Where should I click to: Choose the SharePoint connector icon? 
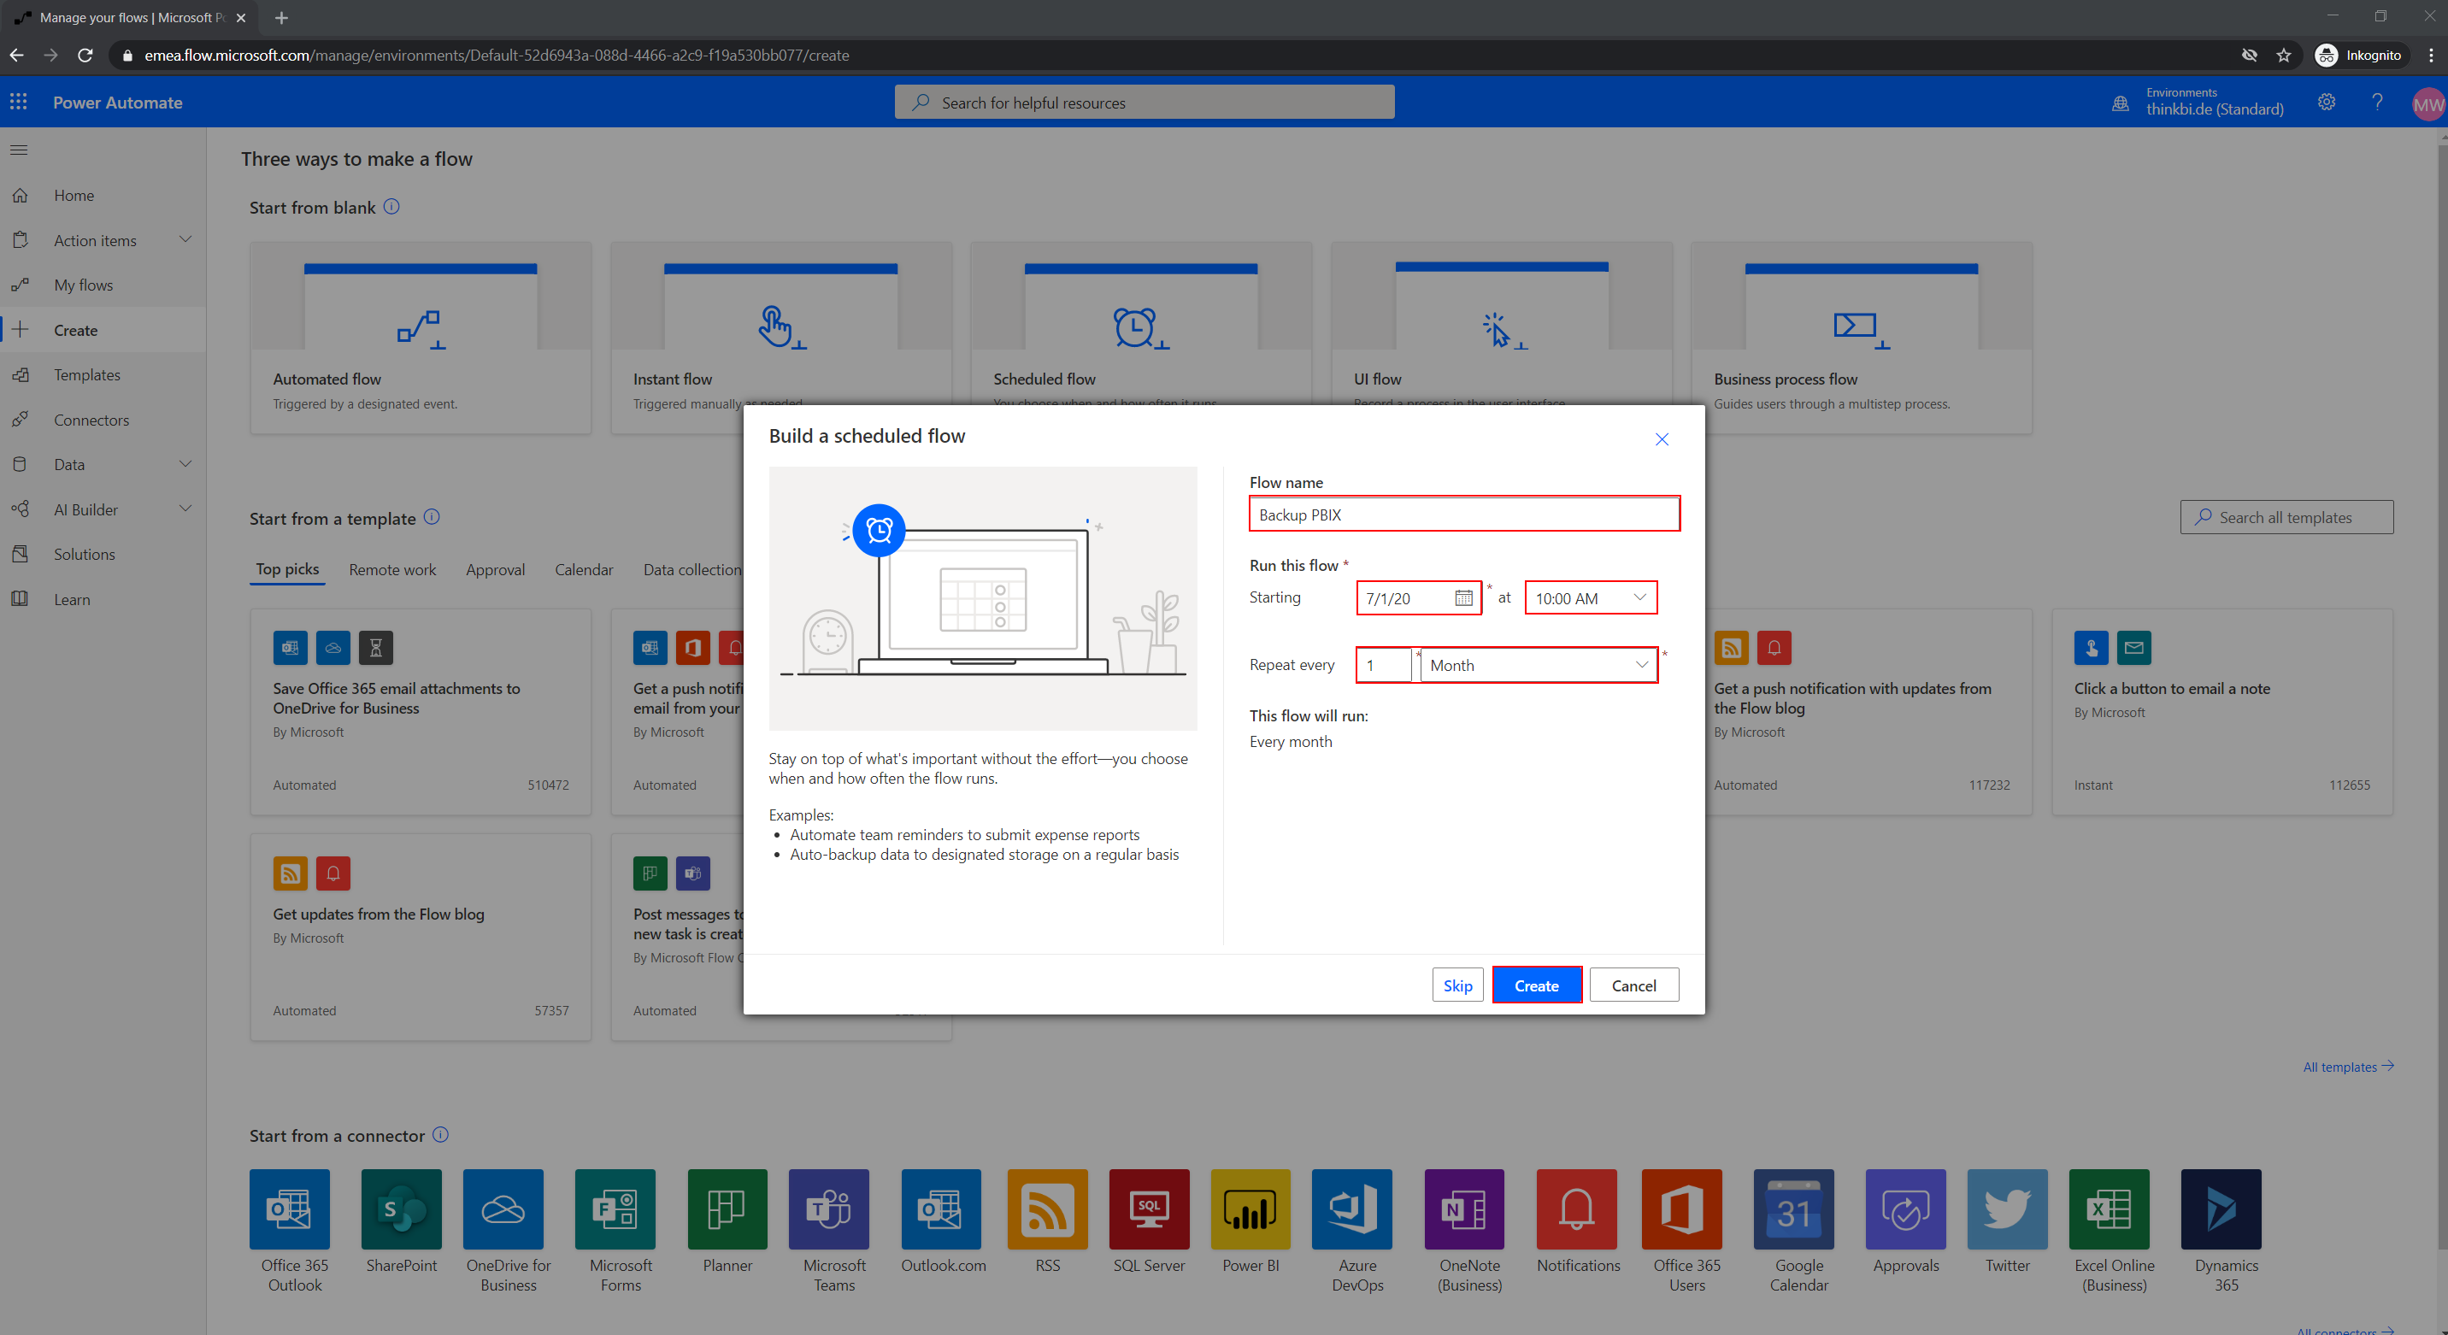(401, 1209)
